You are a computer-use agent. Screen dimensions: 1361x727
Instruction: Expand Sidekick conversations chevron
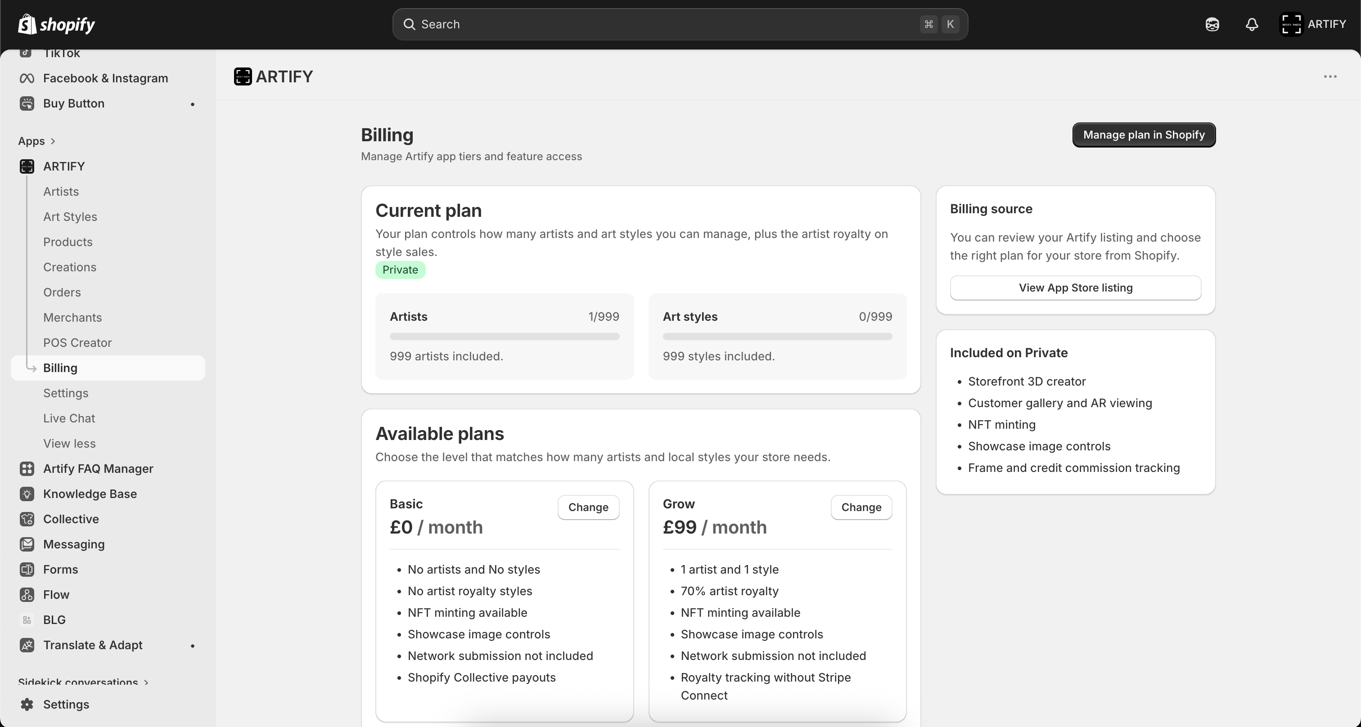coord(146,682)
